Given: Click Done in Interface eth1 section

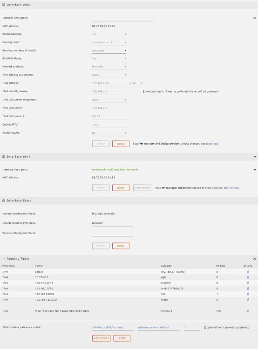Looking at the screenshot, I should pos(121,188).
